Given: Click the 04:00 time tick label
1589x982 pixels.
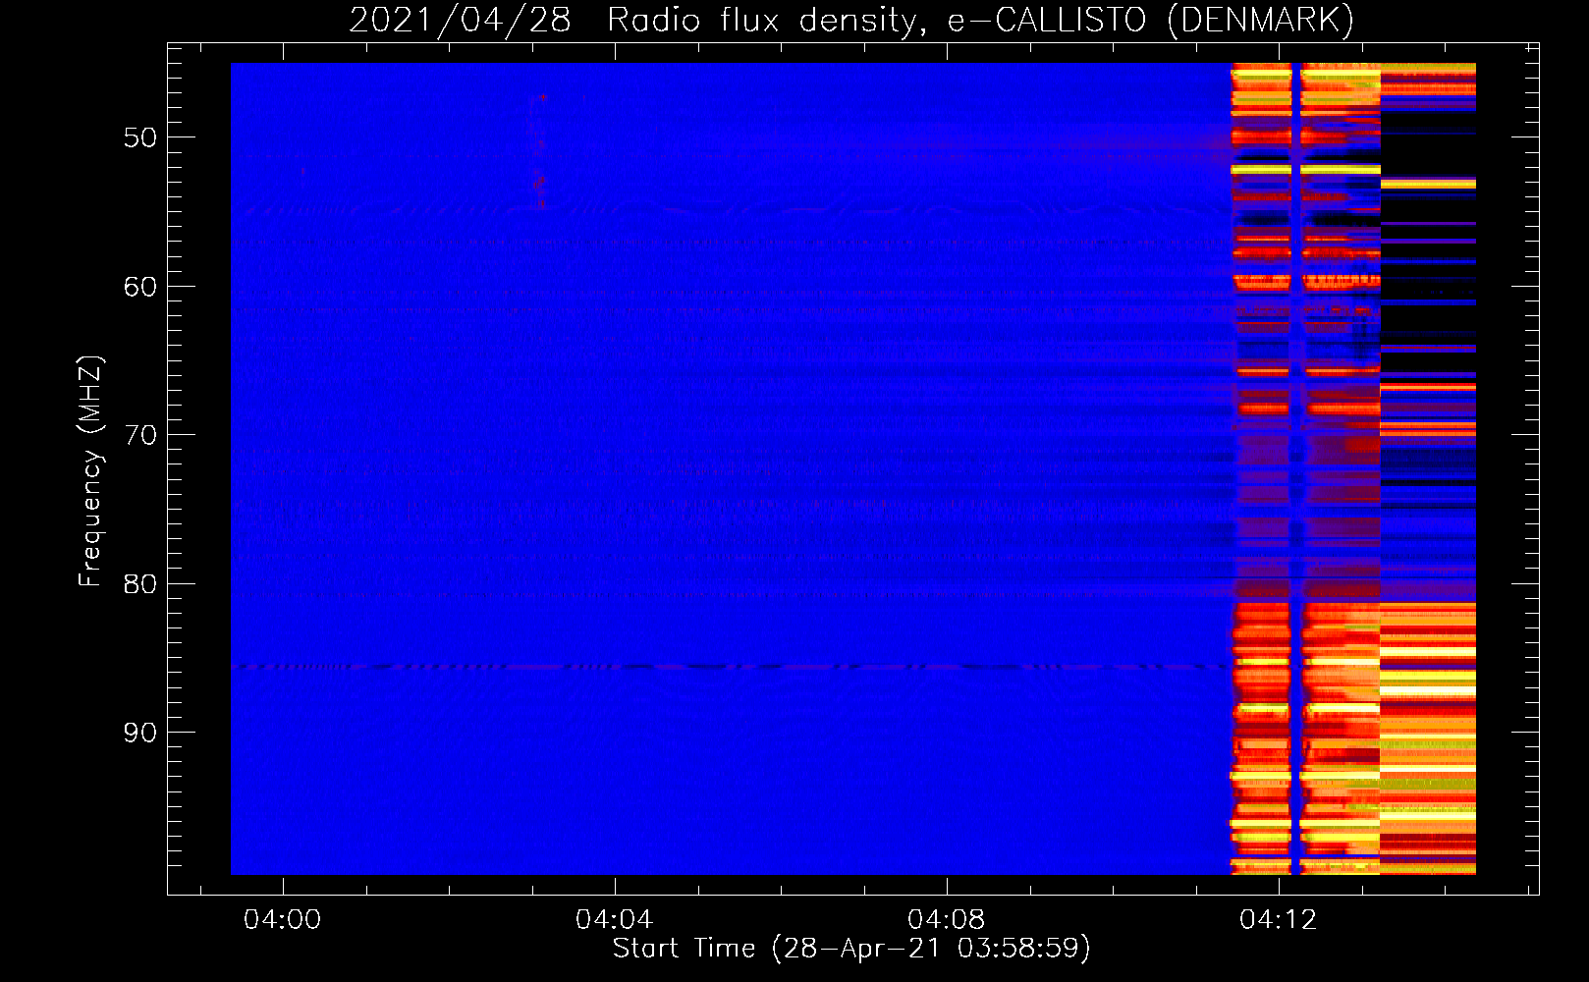Looking at the screenshot, I should click(x=283, y=920).
